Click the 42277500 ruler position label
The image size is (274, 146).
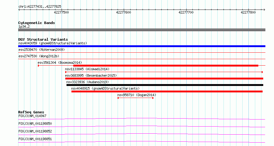tap(61, 12)
